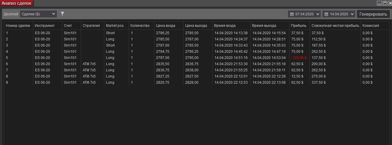Image resolution: width=392 pixels, height=145 pixels.
Task: Expand the start date 07.04.2020 dropdown arrow
Action: point(318,14)
